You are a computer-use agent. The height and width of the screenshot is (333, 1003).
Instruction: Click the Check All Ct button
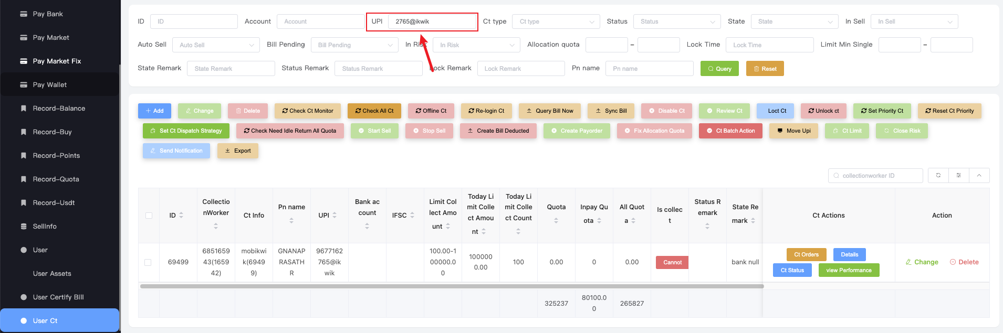[374, 111]
